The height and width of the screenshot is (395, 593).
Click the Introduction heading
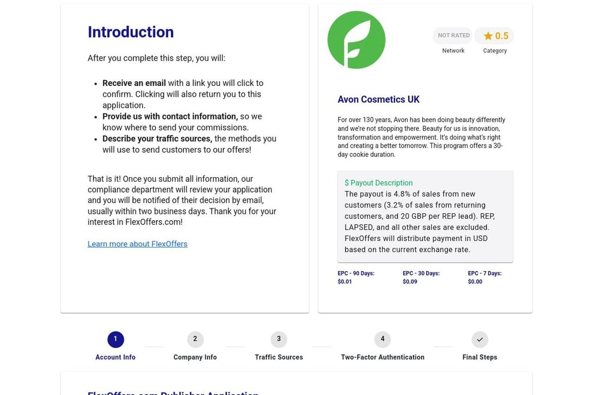click(x=131, y=32)
